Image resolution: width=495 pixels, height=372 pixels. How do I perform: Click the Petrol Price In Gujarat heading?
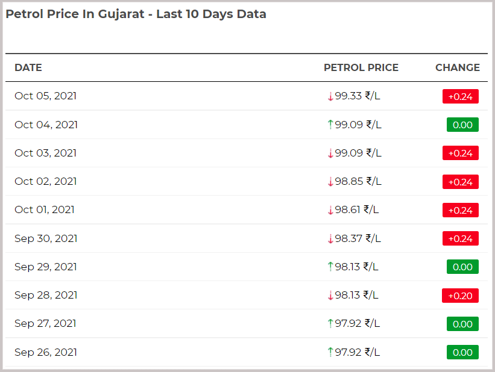pyautogui.click(x=136, y=14)
